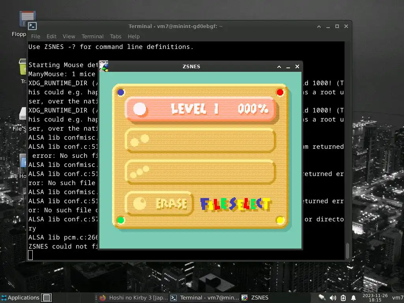Roll up the Terminal window with the arrow button
Viewport: 404px width, 303px height.
pos(319,26)
